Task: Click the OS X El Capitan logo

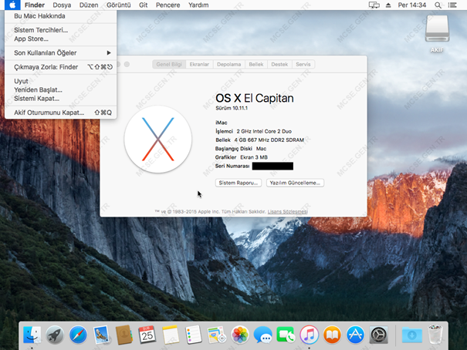Action: tap(157, 140)
